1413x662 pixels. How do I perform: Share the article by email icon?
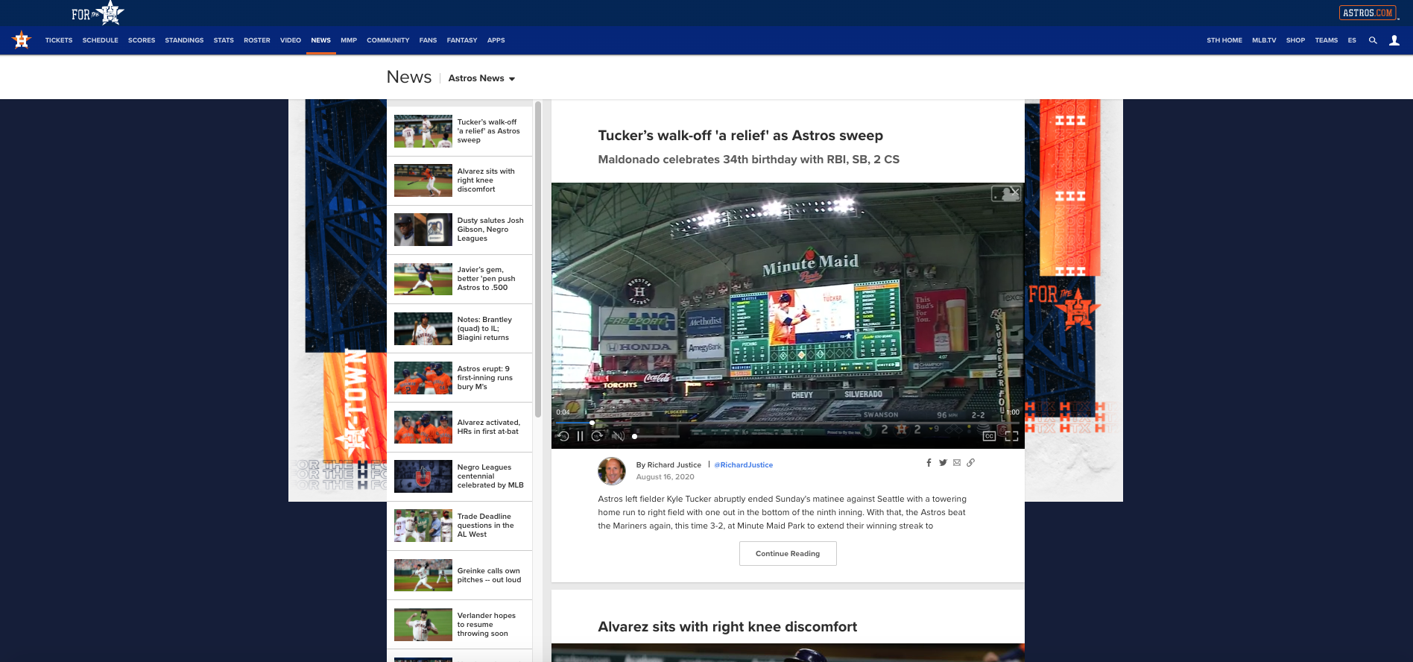click(957, 463)
